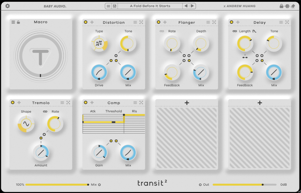Click the Flanger move handle icon
Image resolution: width=301 pixels, height=193 pixels.
pyautogui.click(x=165, y=22)
